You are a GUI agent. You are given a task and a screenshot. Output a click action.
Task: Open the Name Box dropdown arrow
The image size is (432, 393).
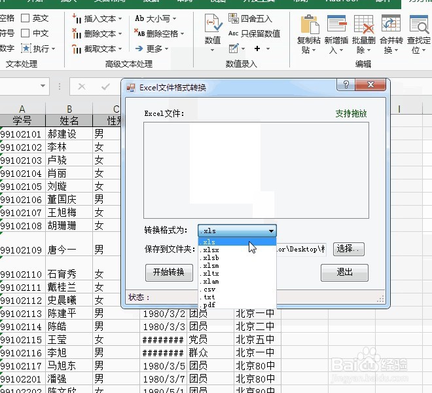point(43,86)
